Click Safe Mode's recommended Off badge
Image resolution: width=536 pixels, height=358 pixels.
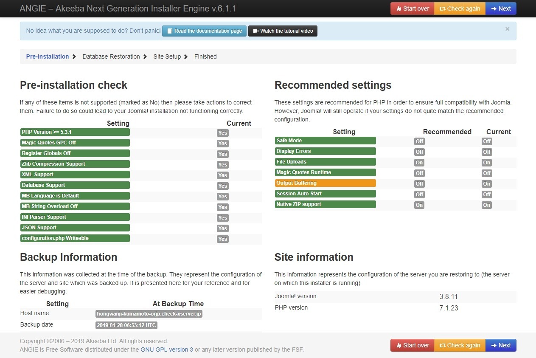tap(419, 141)
